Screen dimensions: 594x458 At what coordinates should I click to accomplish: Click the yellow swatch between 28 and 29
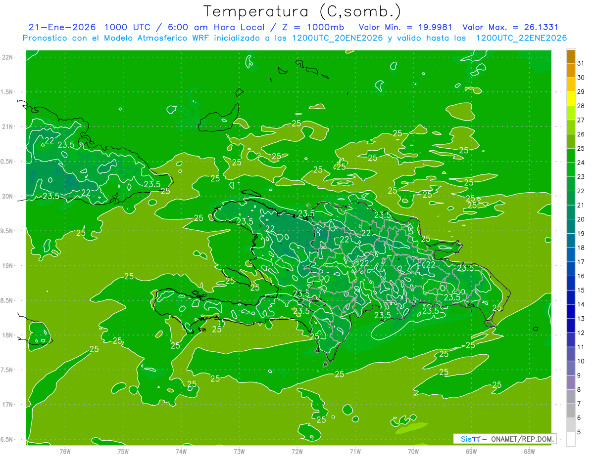[571, 99]
